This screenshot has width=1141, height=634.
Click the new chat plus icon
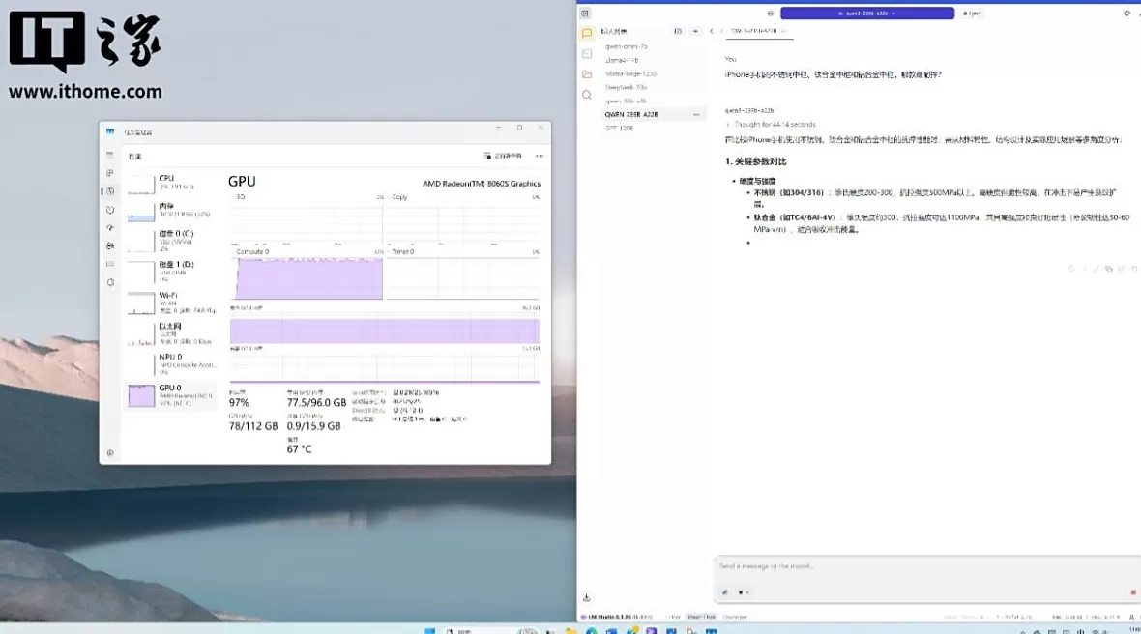click(695, 32)
